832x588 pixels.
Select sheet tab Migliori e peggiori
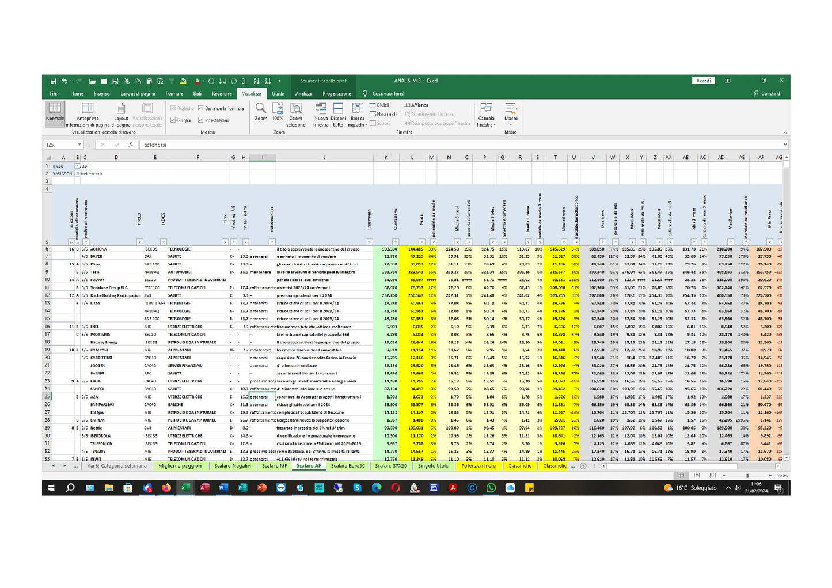(x=180, y=465)
